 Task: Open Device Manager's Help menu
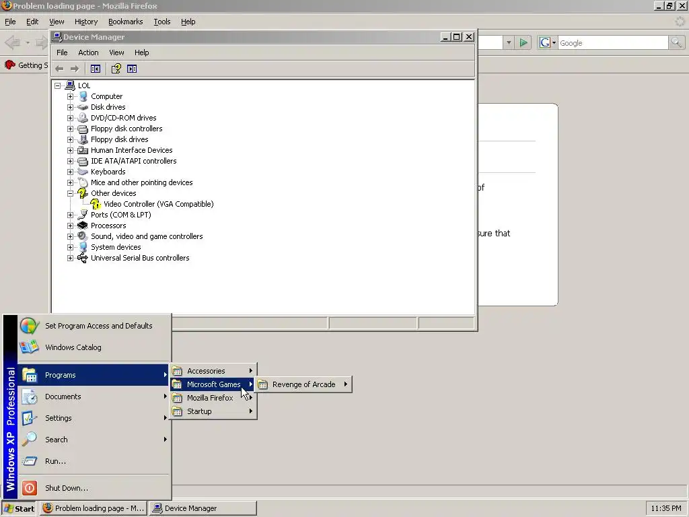141,53
